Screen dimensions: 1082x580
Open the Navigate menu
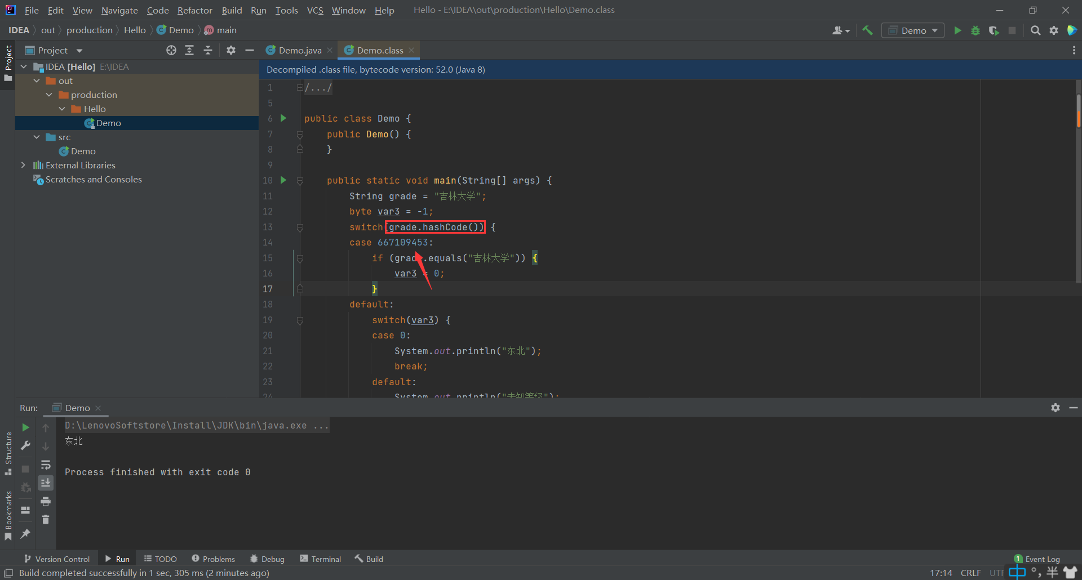click(x=119, y=10)
